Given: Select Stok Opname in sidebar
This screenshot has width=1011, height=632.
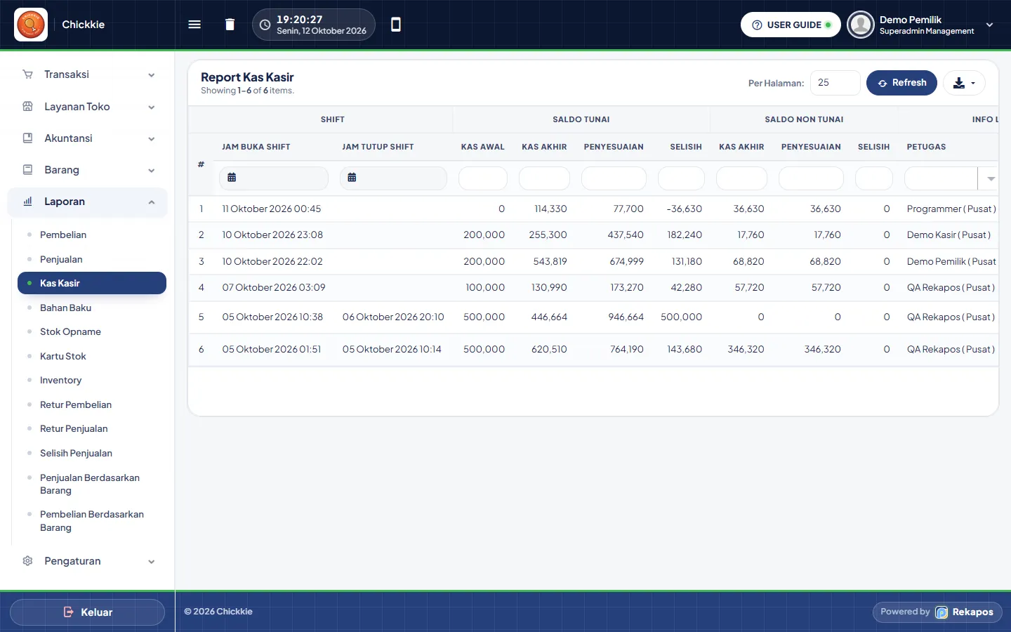Looking at the screenshot, I should (x=70, y=331).
